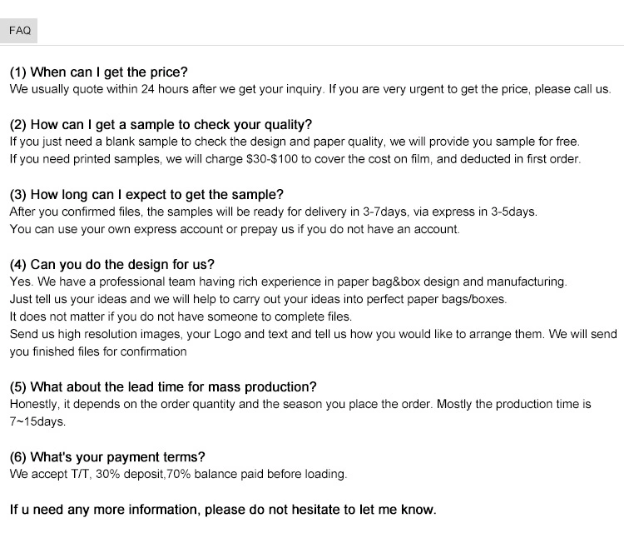Click the mass production lead time question
624x543 pixels.
[x=163, y=387]
